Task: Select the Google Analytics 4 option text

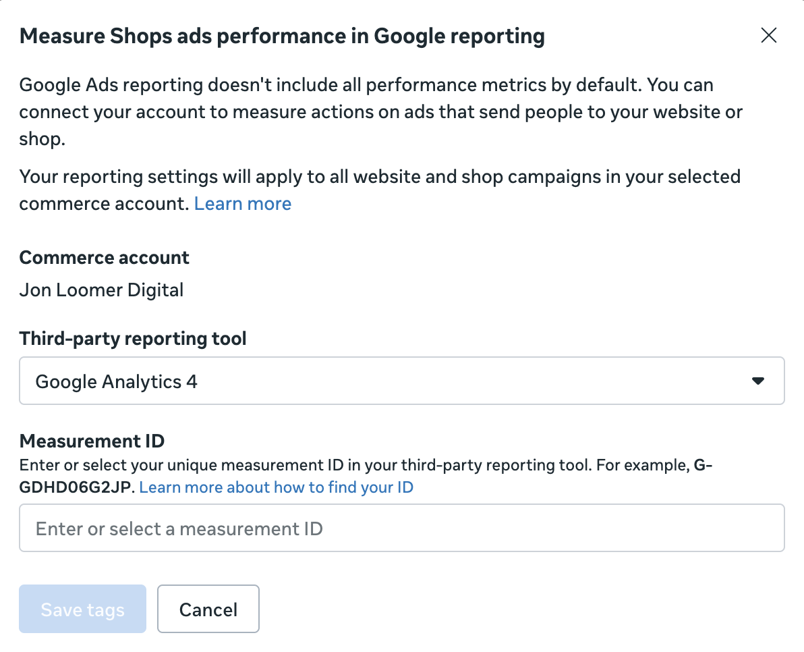Action: point(116,382)
